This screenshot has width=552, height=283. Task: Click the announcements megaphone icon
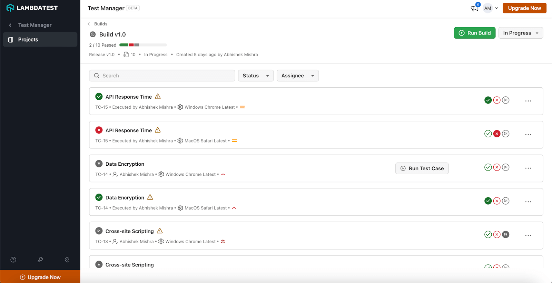pyautogui.click(x=475, y=8)
